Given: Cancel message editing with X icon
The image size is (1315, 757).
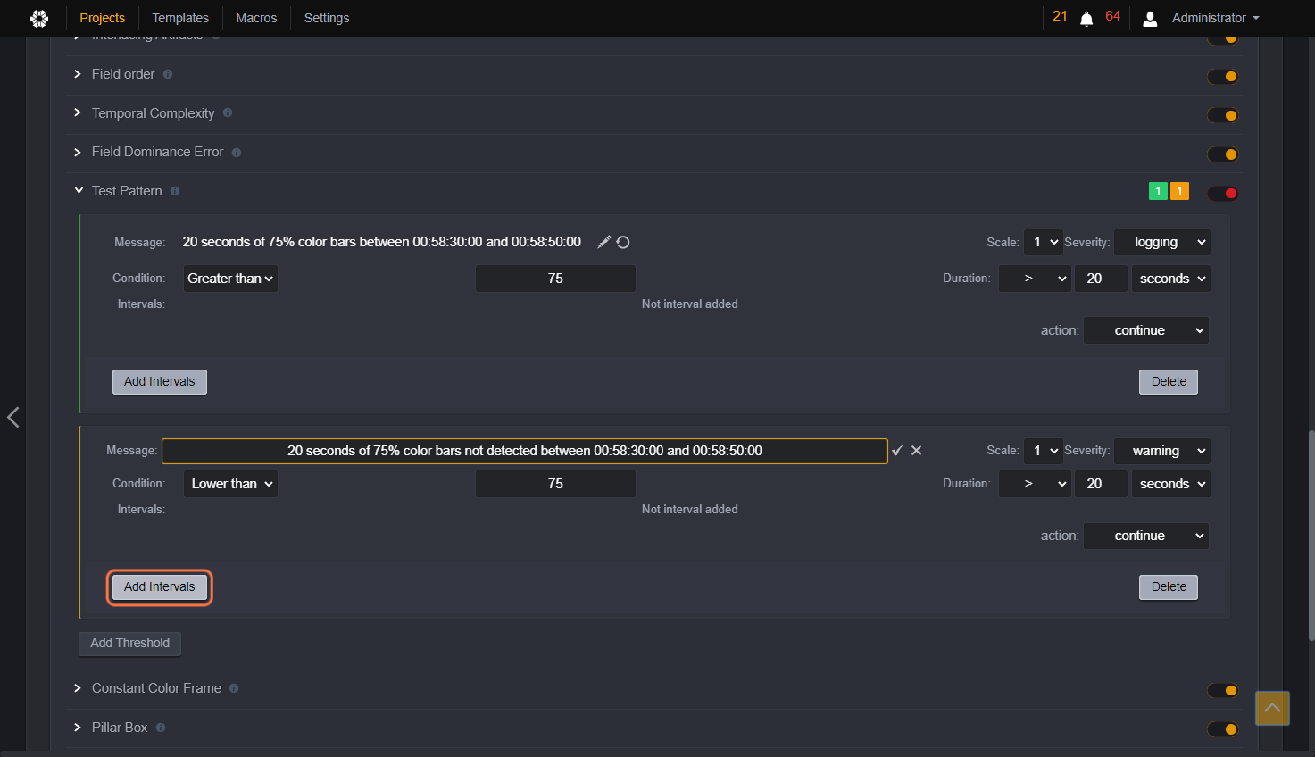Looking at the screenshot, I should point(916,451).
